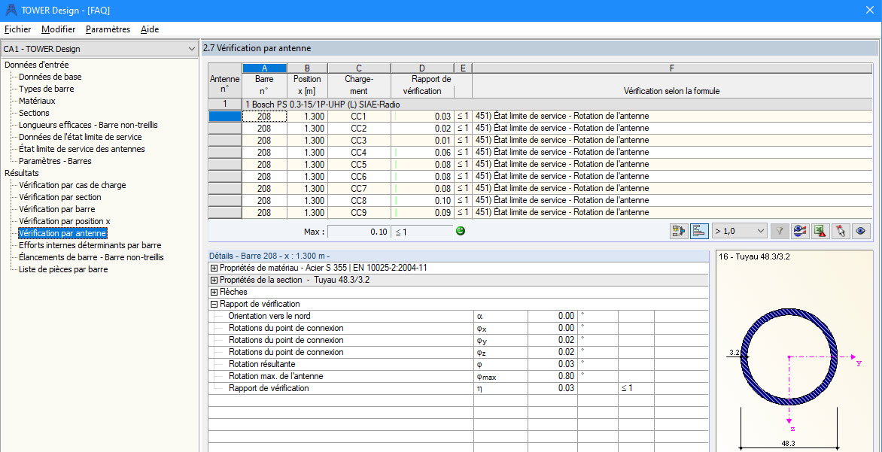Open Efforts internes déterminants par barre
The height and width of the screenshot is (452, 882).
coord(90,245)
